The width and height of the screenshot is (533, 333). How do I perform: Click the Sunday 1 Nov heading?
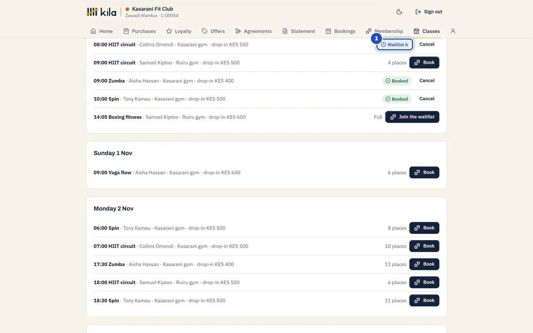click(x=113, y=153)
